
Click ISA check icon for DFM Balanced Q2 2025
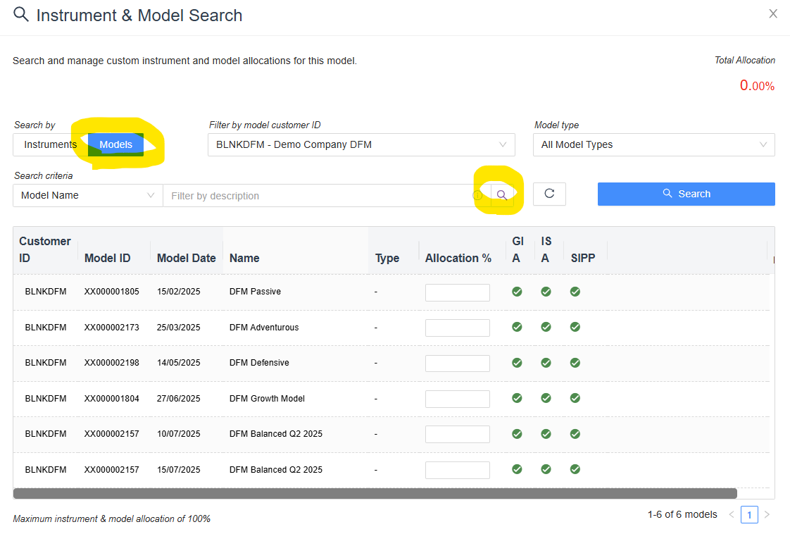(x=546, y=434)
